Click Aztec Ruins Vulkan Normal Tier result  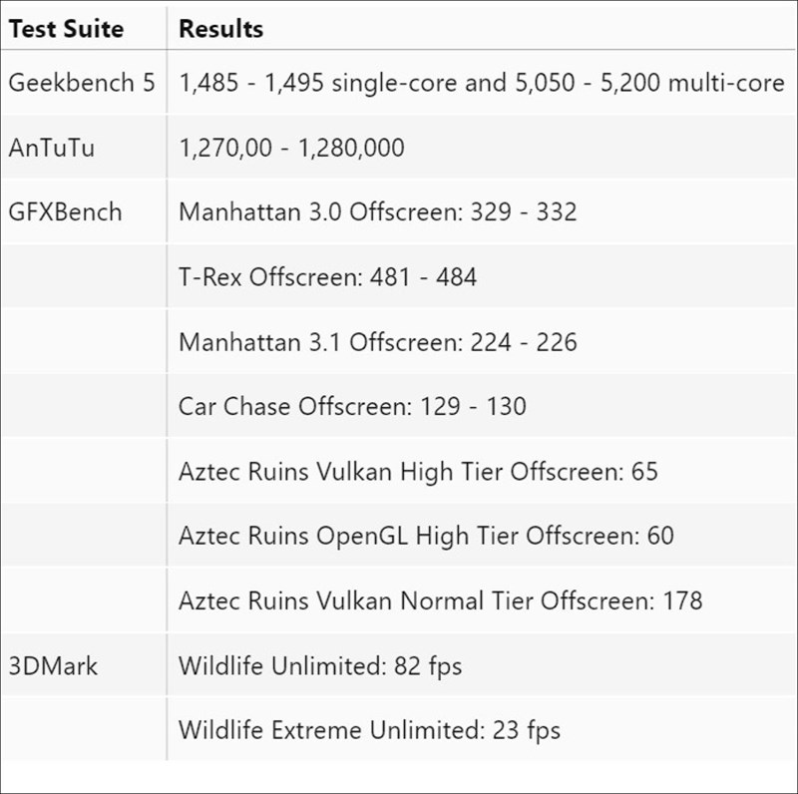(x=440, y=600)
